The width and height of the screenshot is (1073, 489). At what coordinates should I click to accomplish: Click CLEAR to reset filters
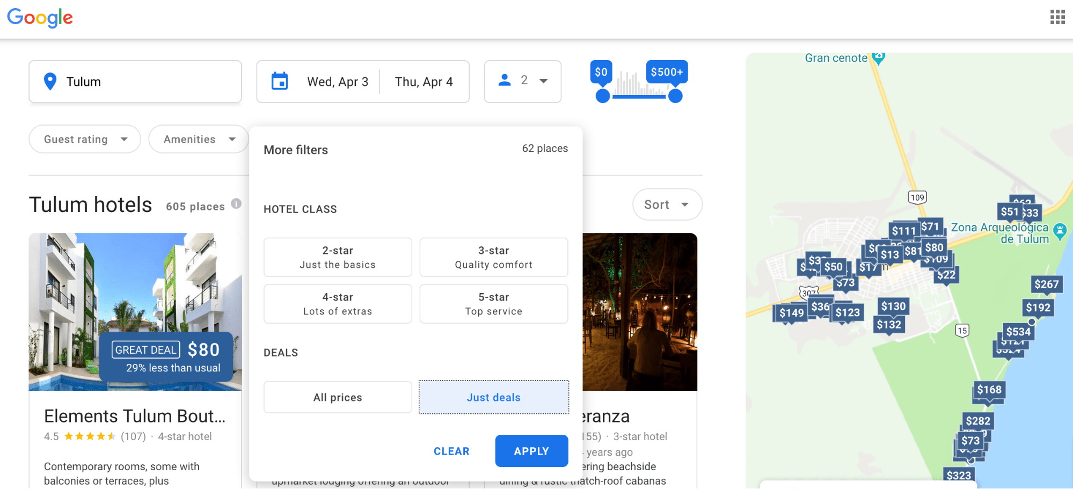click(x=451, y=451)
